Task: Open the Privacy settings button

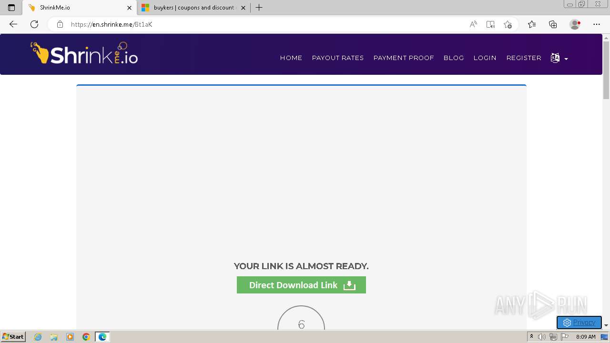Action: 579,323
